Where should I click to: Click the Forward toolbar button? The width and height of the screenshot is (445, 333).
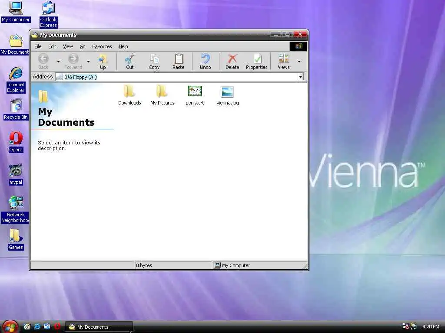(73, 62)
